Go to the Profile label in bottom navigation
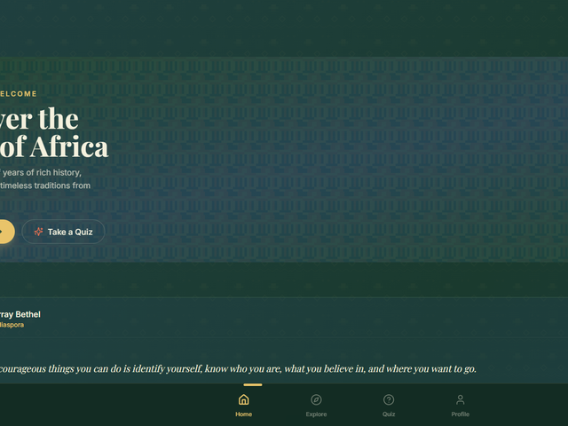Image resolution: width=568 pixels, height=426 pixels. (x=460, y=414)
